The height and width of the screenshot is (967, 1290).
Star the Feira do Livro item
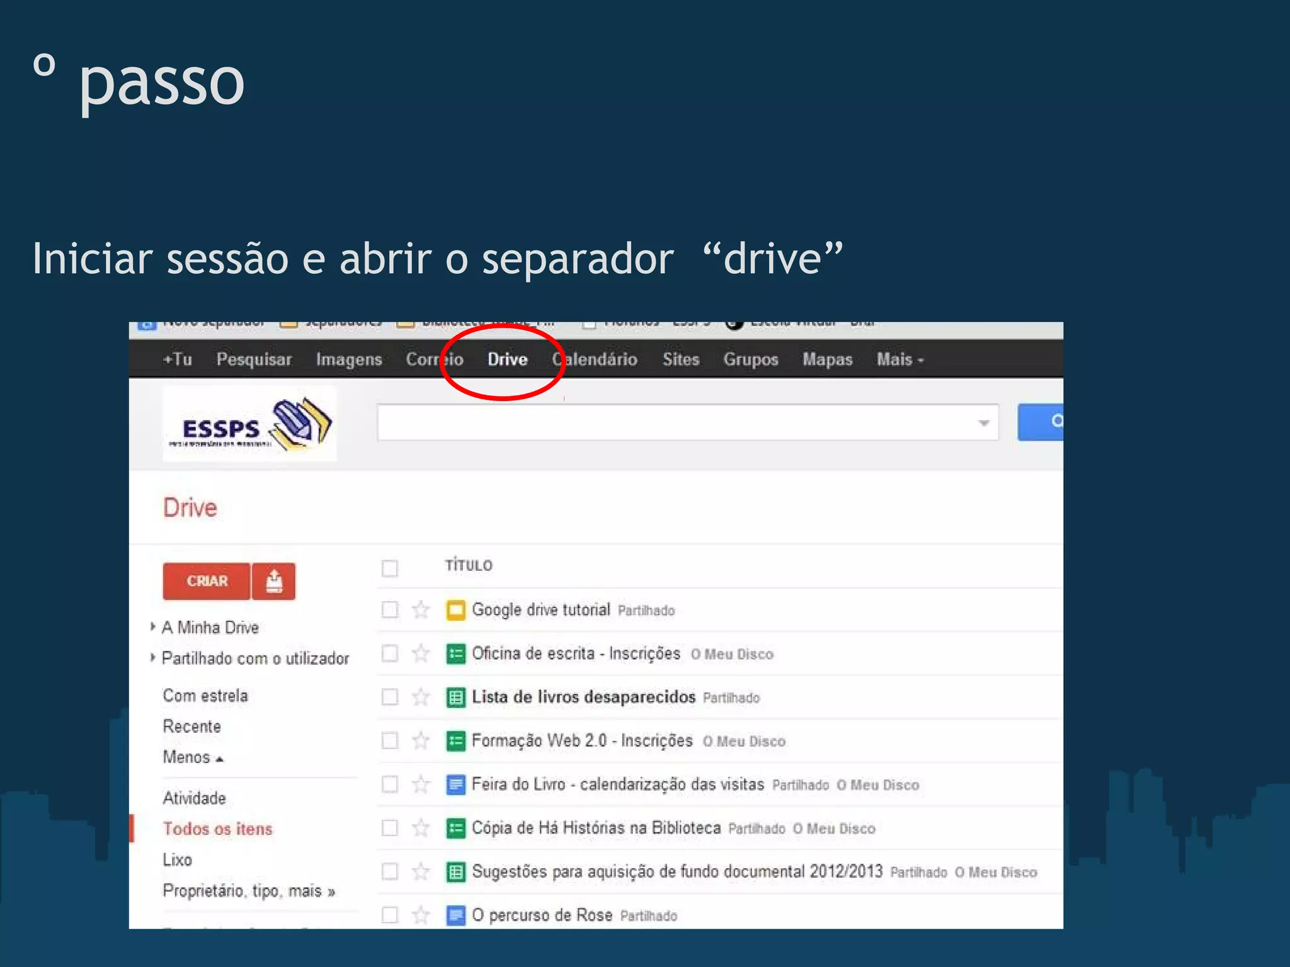tap(421, 784)
